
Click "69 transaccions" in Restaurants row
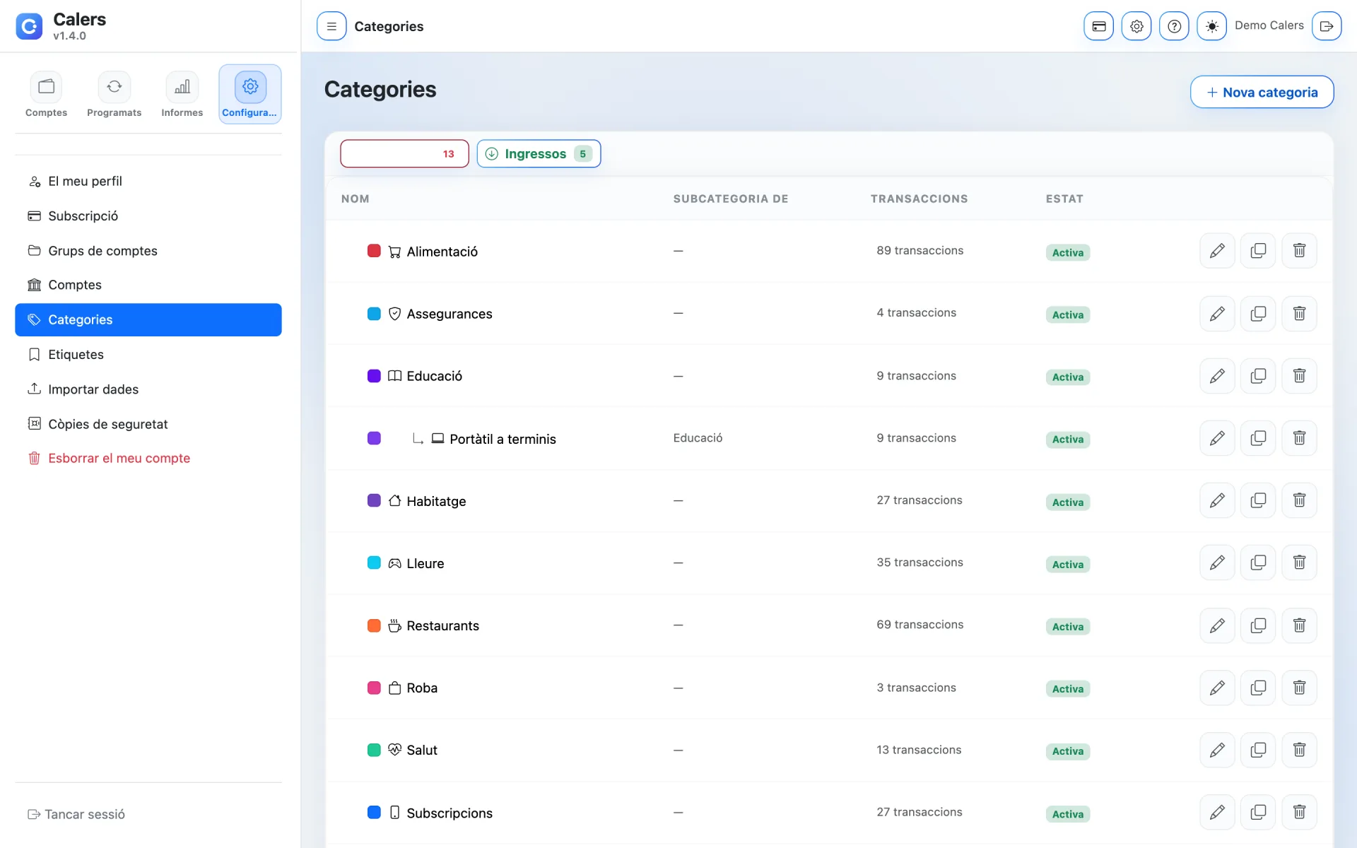920,624
